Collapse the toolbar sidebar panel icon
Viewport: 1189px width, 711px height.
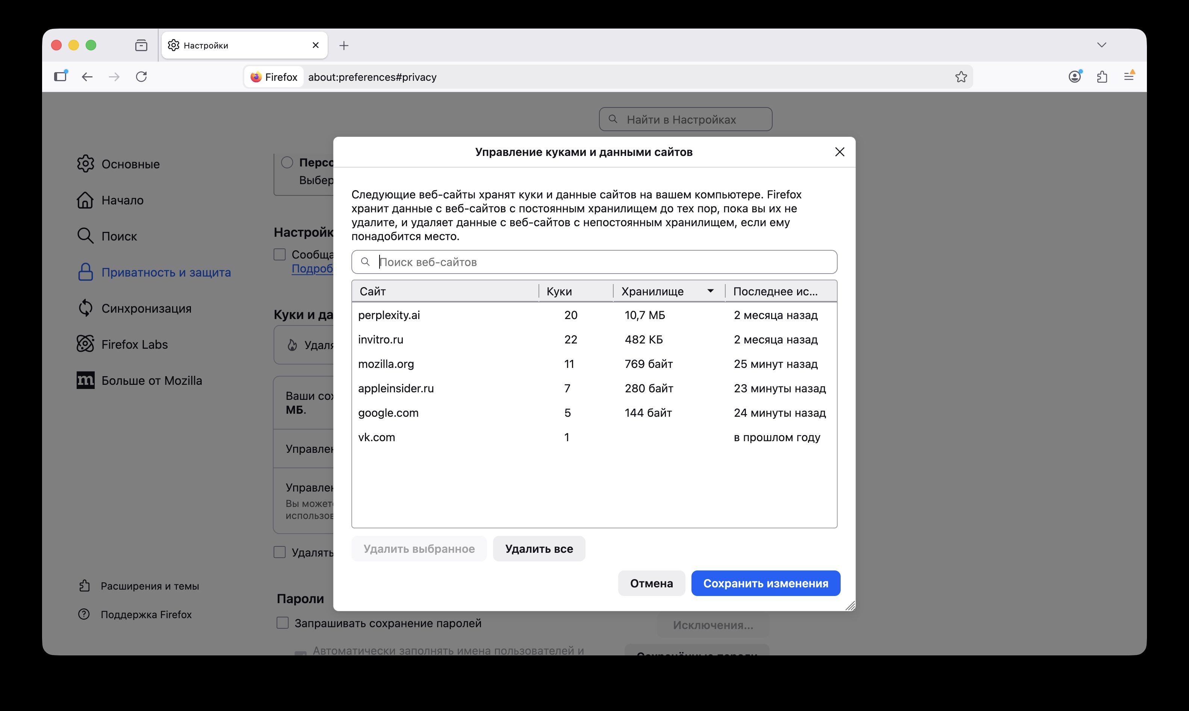click(61, 77)
